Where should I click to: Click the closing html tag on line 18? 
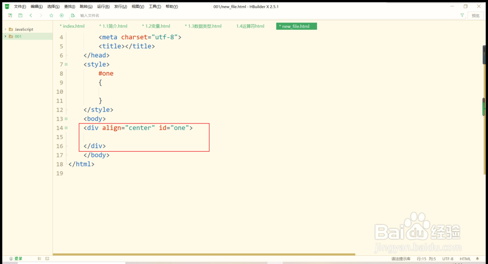click(x=81, y=164)
